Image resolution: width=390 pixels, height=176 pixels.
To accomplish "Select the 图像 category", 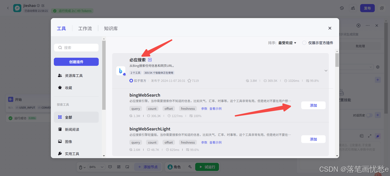I will (76, 141).
